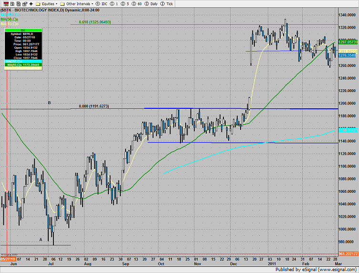Select the MA(50,C)s study label
Viewport: 359px width, 273px height.
(x=10, y=19)
